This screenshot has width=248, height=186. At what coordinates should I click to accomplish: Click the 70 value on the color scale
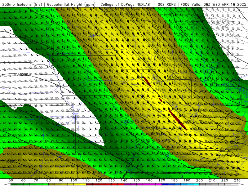[36, 180]
